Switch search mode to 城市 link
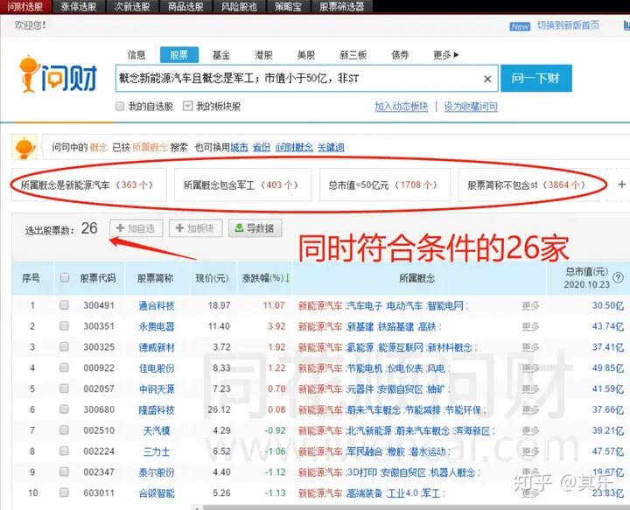 [x=240, y=147]
